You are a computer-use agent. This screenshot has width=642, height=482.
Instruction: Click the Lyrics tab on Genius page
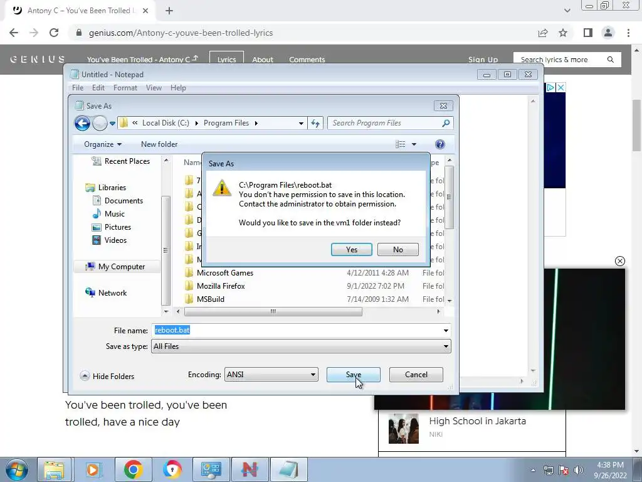[226, 60]
